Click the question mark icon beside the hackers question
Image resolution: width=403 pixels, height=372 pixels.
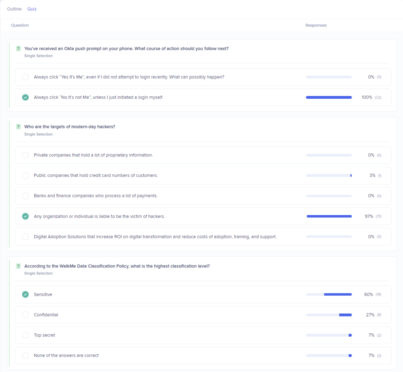[18, 126]
